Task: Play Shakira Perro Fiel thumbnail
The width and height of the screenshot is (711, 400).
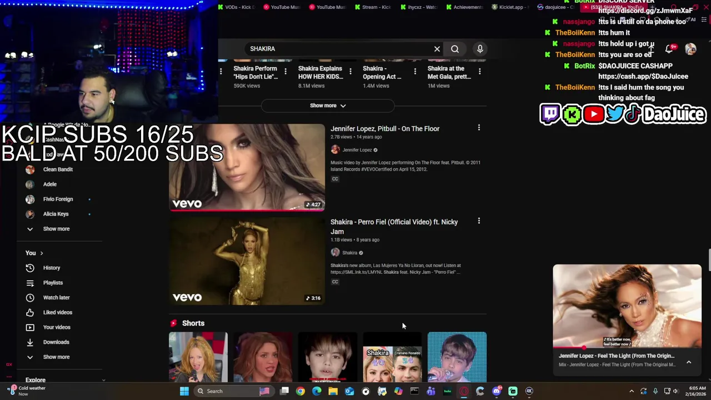Action: [x=247, y=261]
